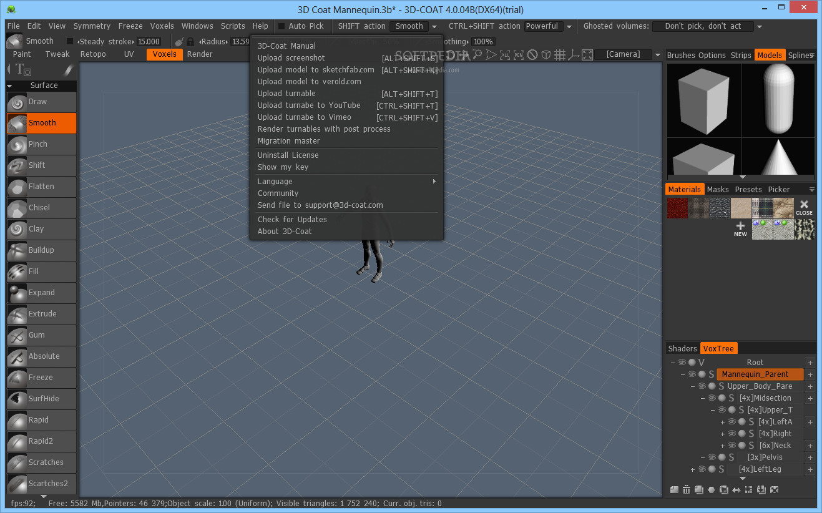Pick the Flatten tool
This screenshot has height=513, width=822.
tap(41, 187)
